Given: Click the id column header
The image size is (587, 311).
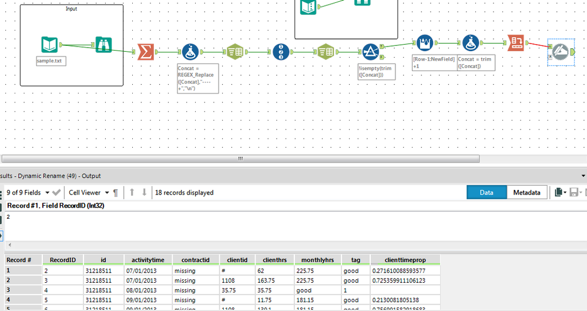Looking at the screenshot, I should (103, 260).
